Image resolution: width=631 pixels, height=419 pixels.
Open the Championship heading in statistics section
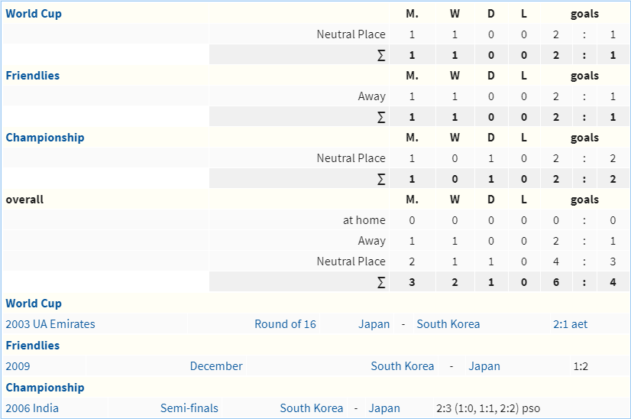tap(45, 138)
